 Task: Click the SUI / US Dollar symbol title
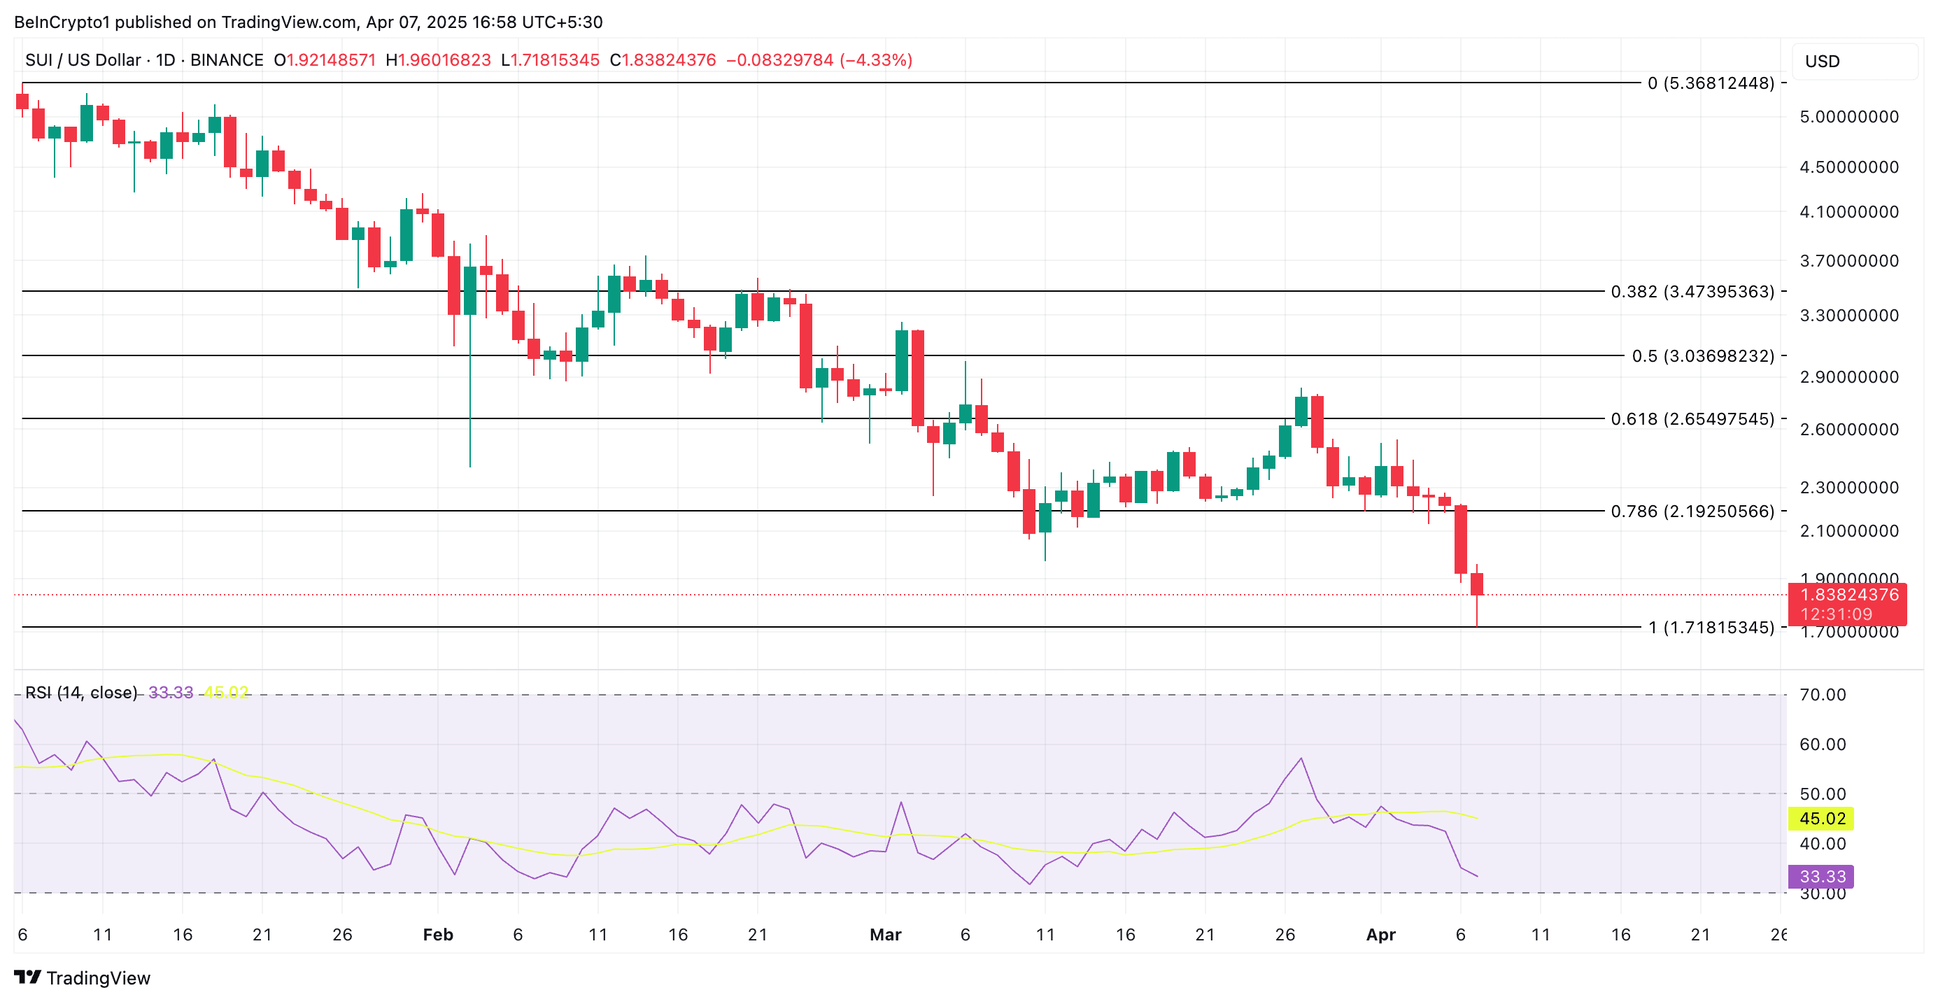click(x=83, y=60)
